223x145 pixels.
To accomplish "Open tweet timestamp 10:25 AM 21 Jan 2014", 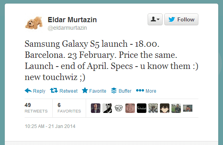I will pyautogui.click(x=50, y=126).
